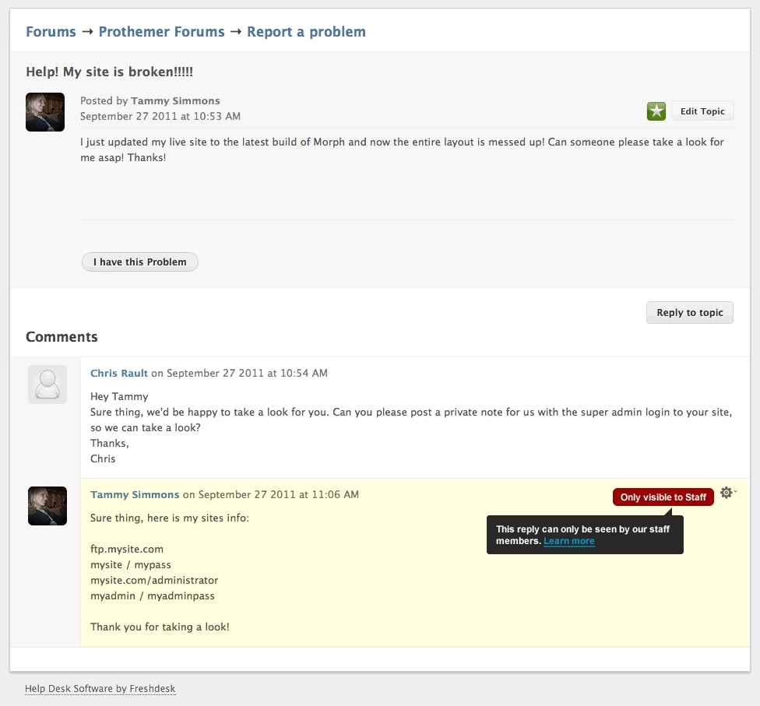The image size is (760, 706).
Task: Click the Edit Topic button
Action: click(x=702, y=111)
